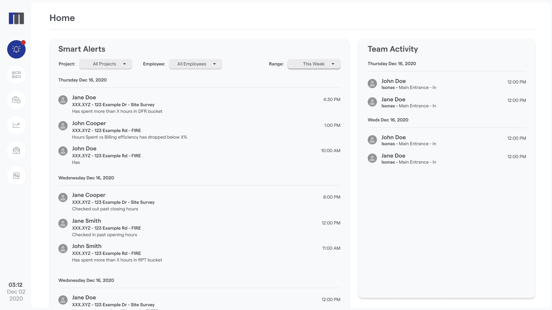This screenshot has width=552, height=310.
Task: Click the user avatar icon for John Doe
Action: coord(63,151)
